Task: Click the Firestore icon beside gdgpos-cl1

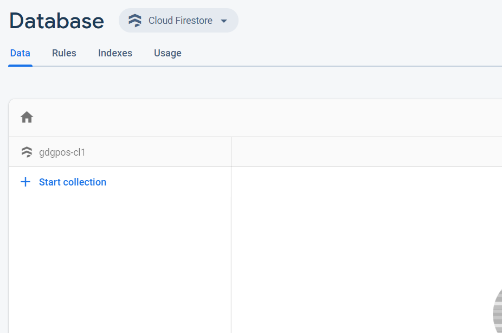Action: point(27,152)
